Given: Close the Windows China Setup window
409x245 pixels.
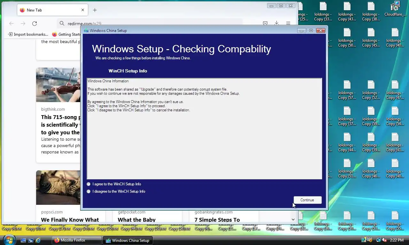Looking at the screenshot, I should point(320,31).
